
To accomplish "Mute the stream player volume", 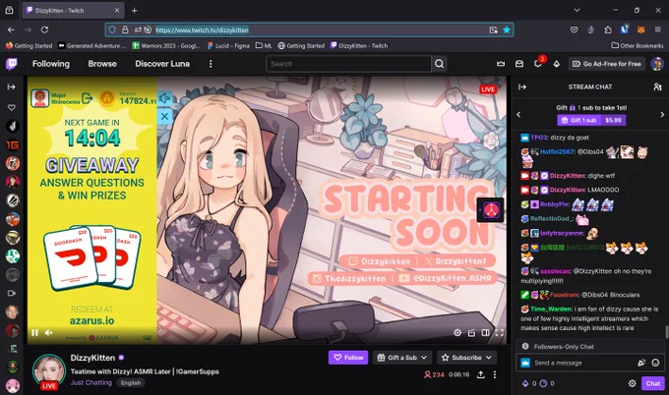I will click(x=48, y=333).
